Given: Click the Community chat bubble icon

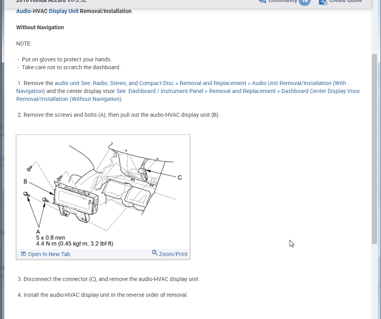Looking at the screenshot, I should pyautogui.click(x=262, y=2).
